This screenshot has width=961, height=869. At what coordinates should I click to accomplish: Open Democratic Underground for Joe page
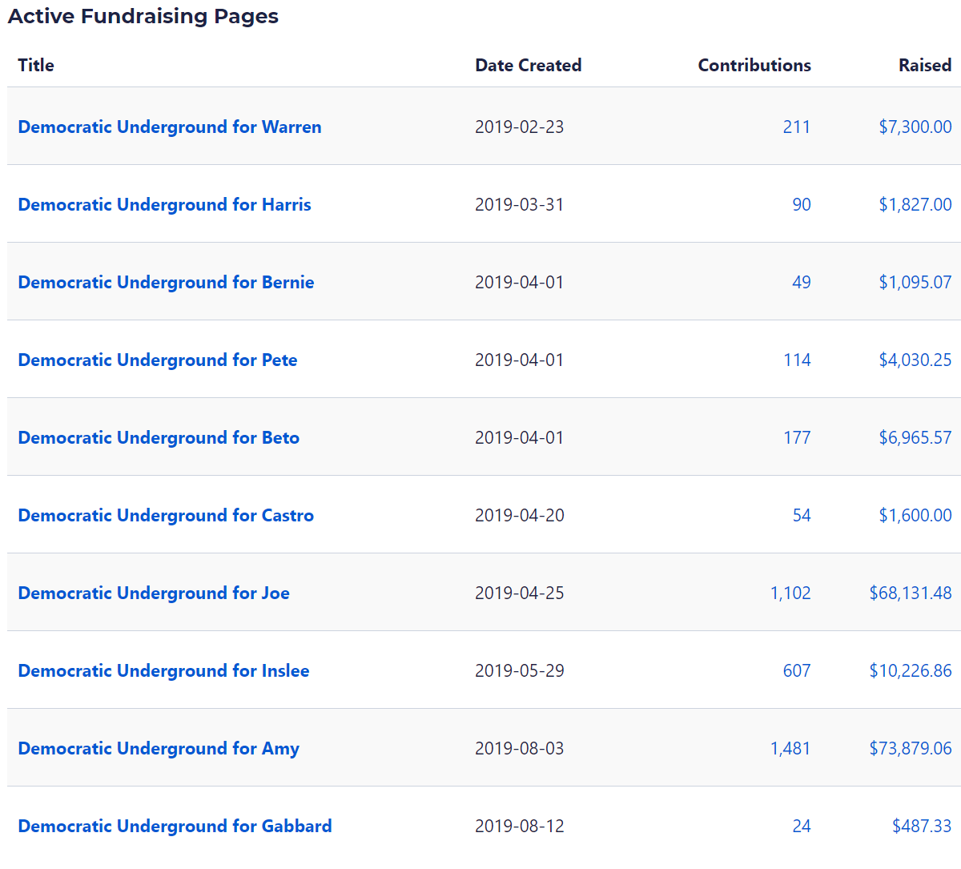click(154, 593)
